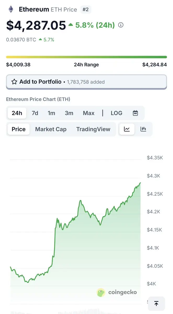Screen dimensions: 173x314
Task: Click the back-to-top arrow button
Action: tap(156, 304)
